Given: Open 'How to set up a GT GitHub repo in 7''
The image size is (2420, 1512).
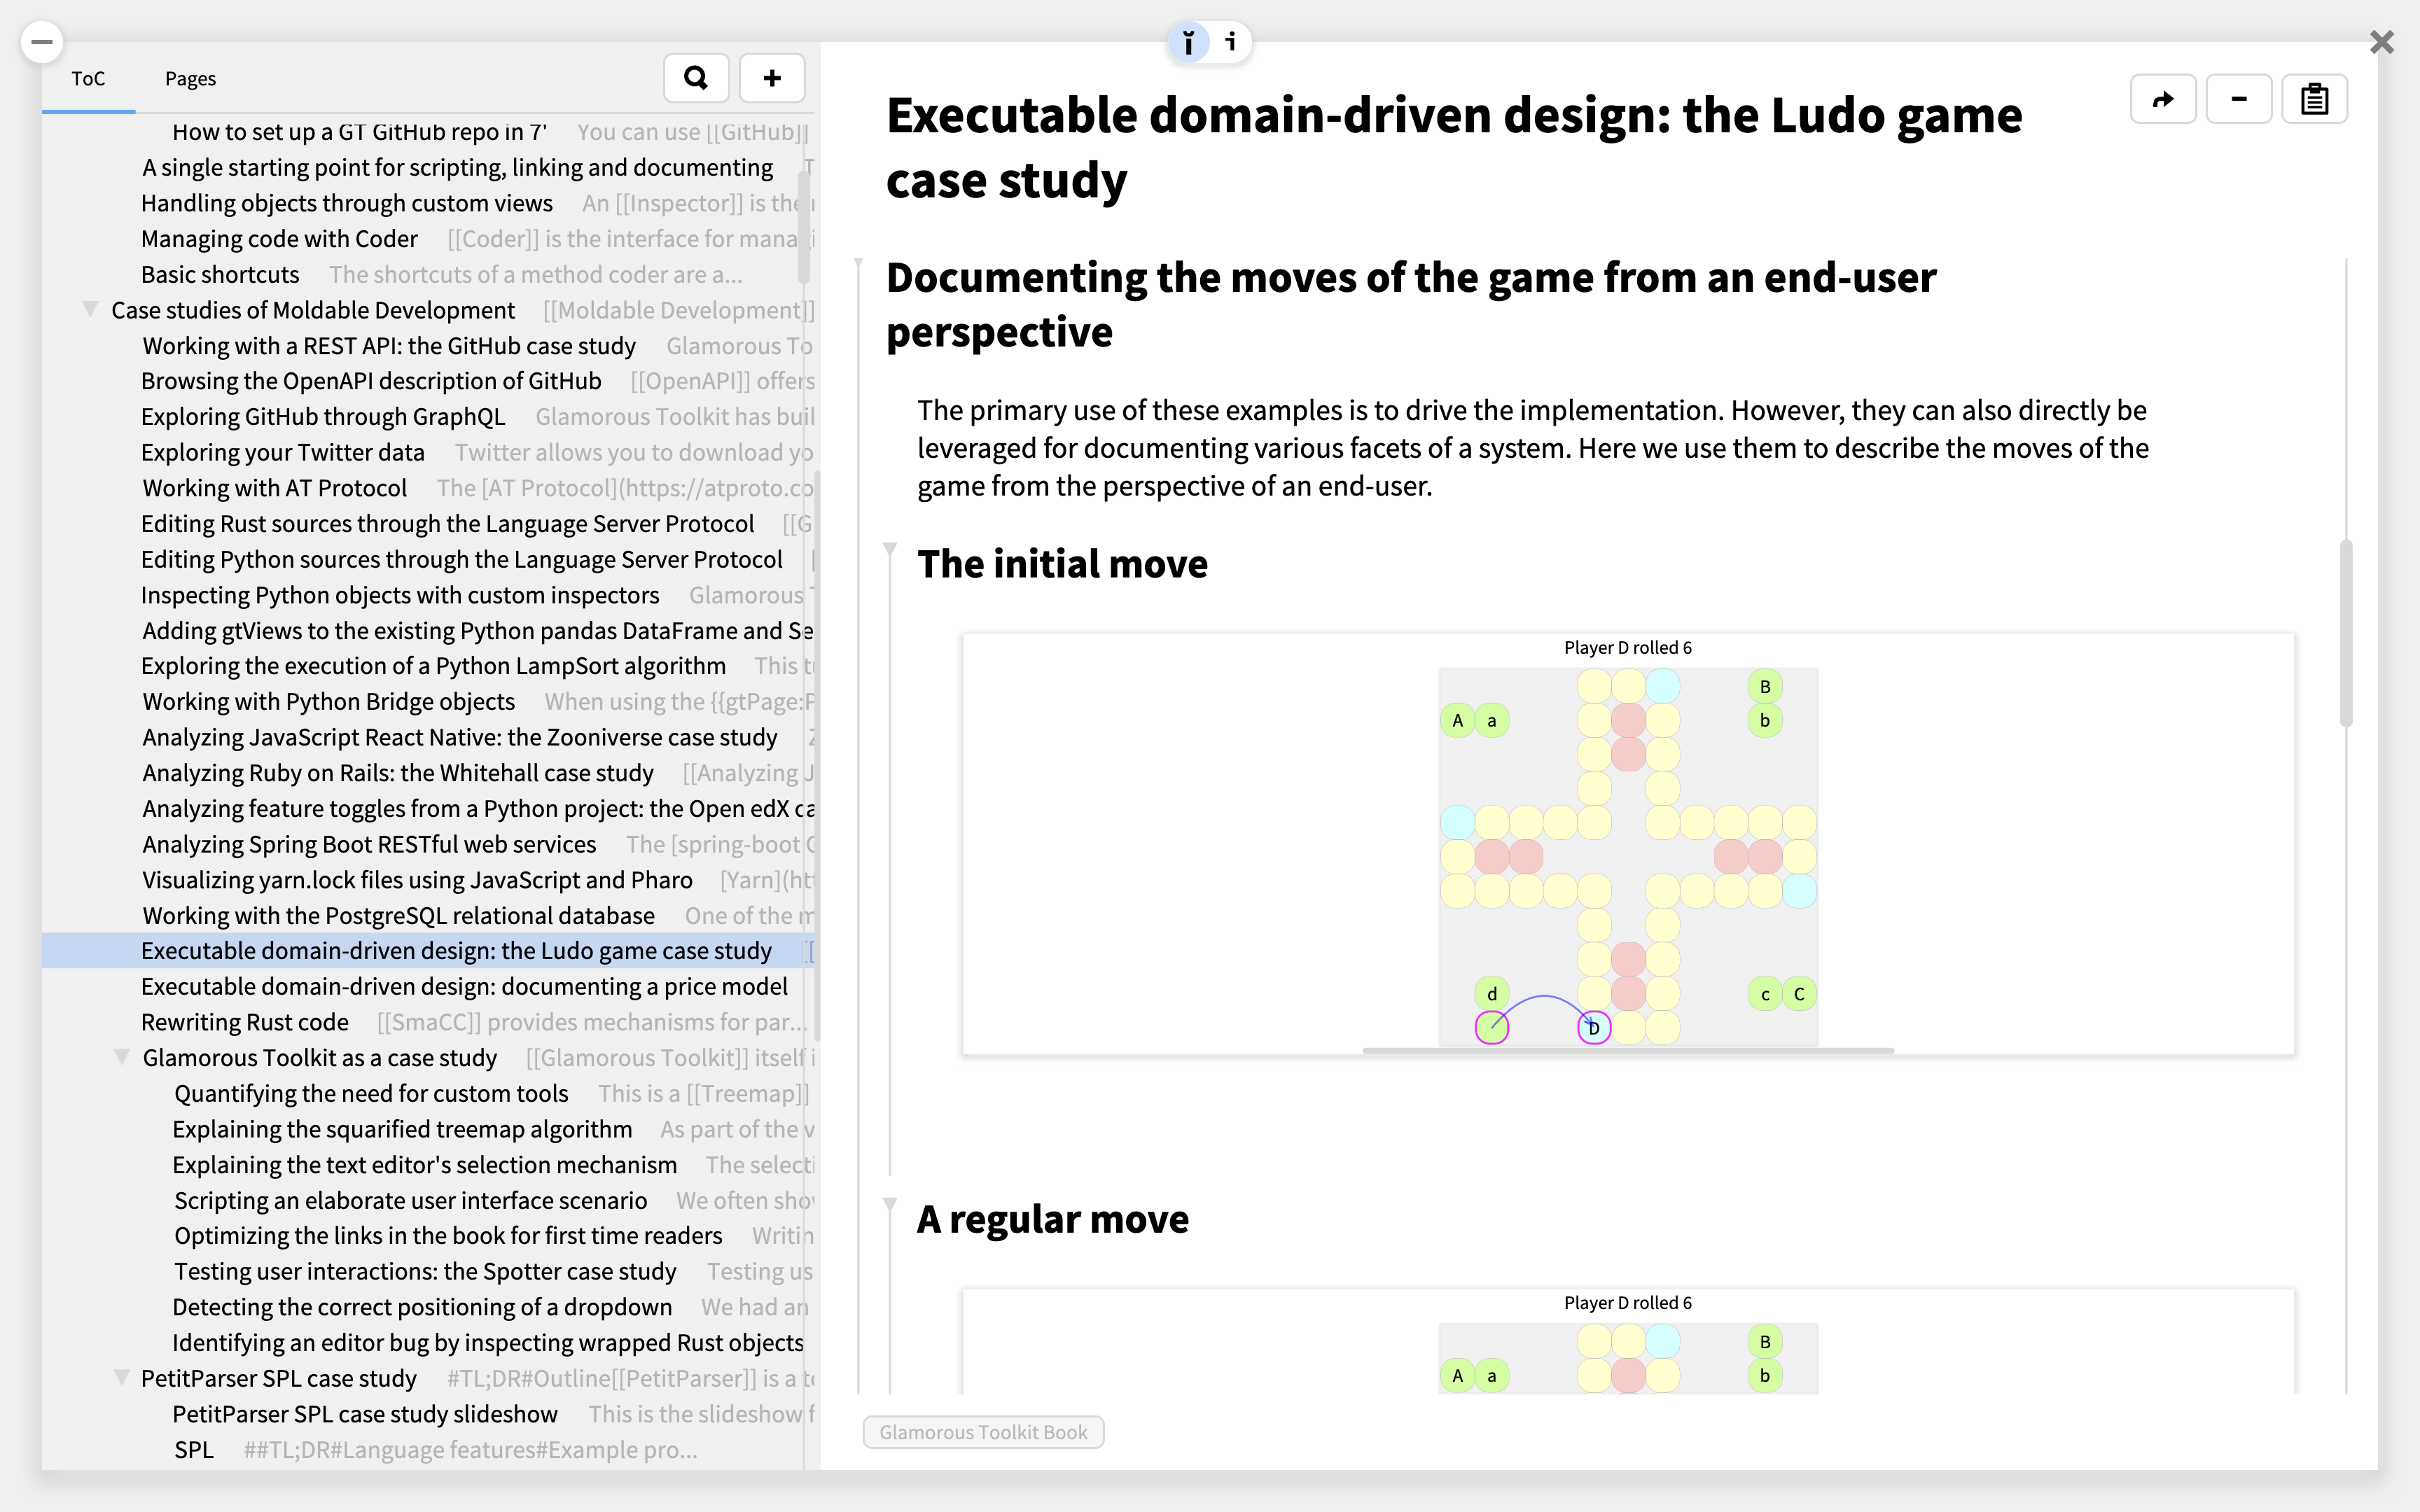Looking at the screenshot, I should pos(359,132).
